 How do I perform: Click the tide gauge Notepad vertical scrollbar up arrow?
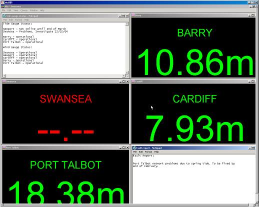tap(127, 24)
